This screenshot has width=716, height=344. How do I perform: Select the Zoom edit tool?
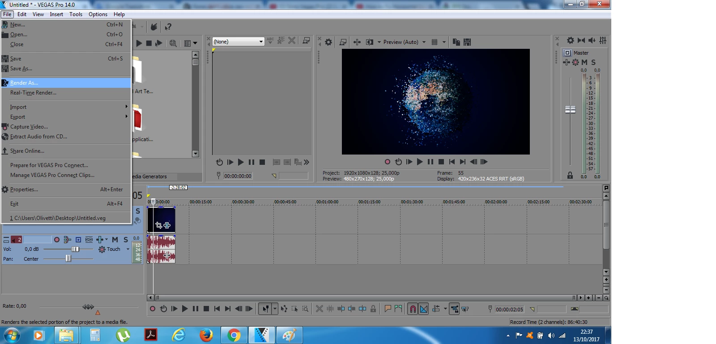305,309
